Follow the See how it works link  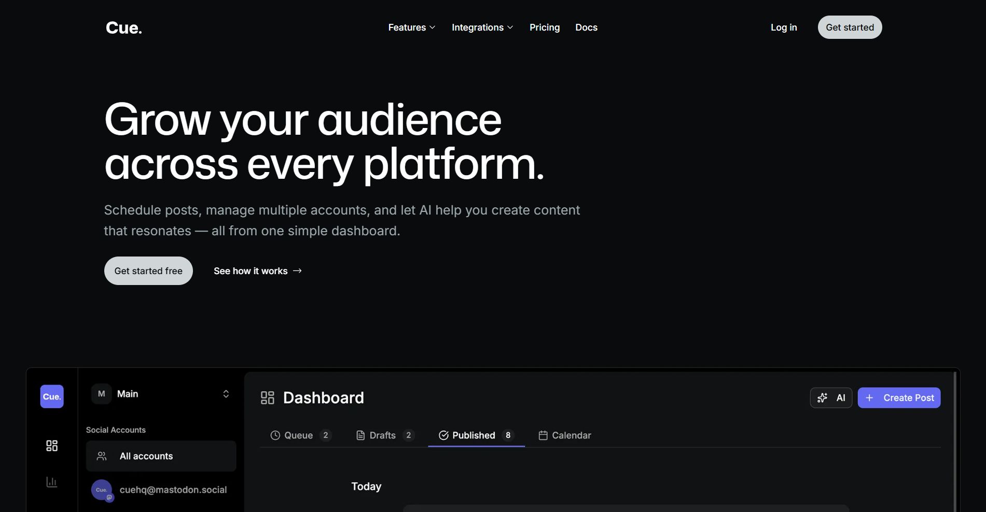pyautogui.click(x=258, y=271)
